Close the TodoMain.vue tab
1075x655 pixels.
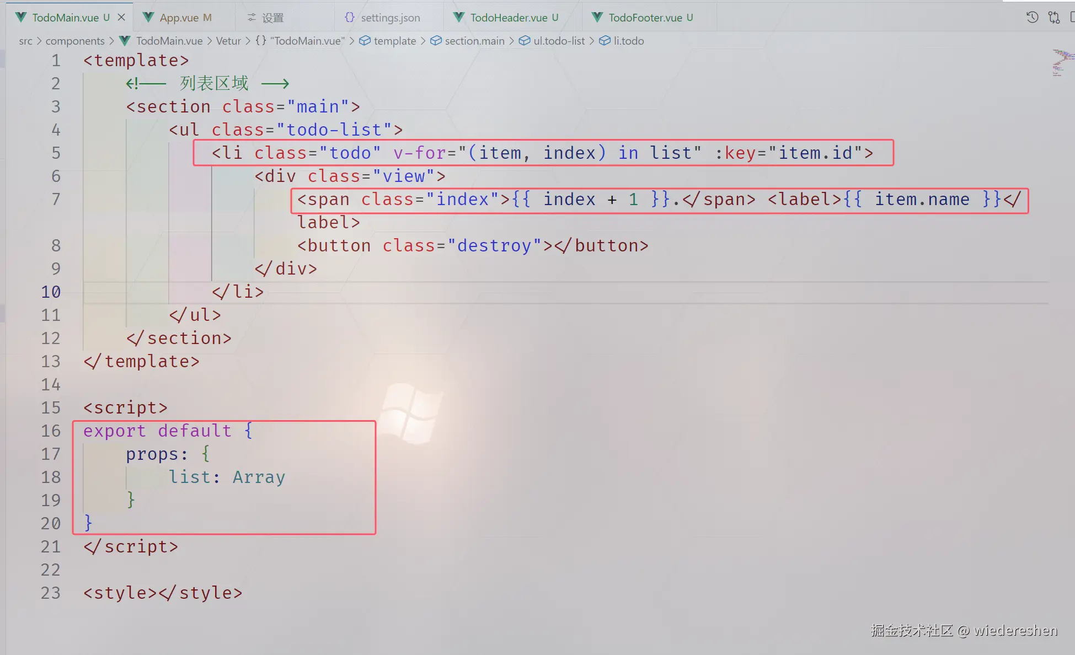[x=121, y=17]
